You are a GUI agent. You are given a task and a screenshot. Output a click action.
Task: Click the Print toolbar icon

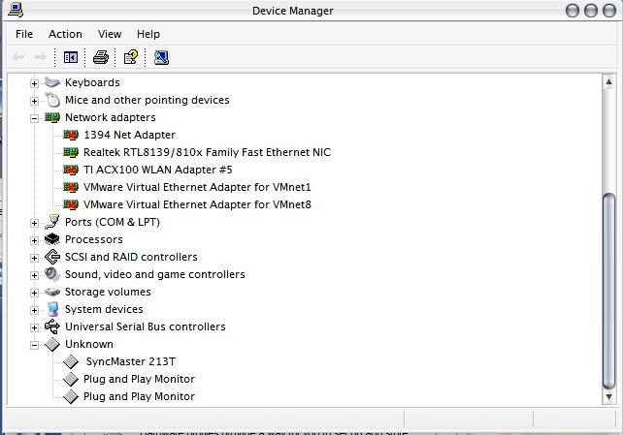[x=101, y=57]
